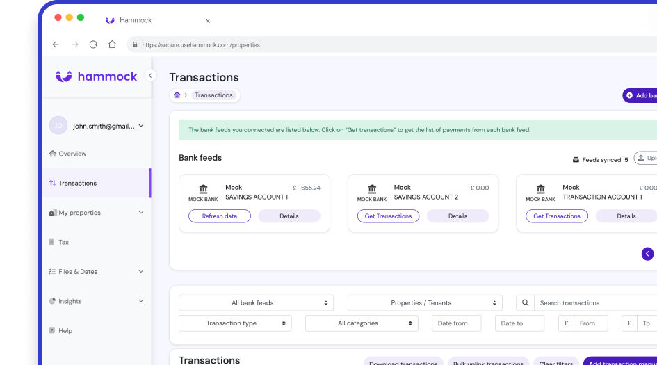Open the Tax sidebar item
Viewport: 657px width, 365px height.
[x=63, y=242]
